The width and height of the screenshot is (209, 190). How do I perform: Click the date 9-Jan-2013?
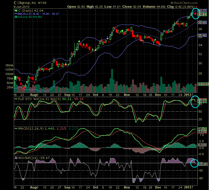coord(21,7)
